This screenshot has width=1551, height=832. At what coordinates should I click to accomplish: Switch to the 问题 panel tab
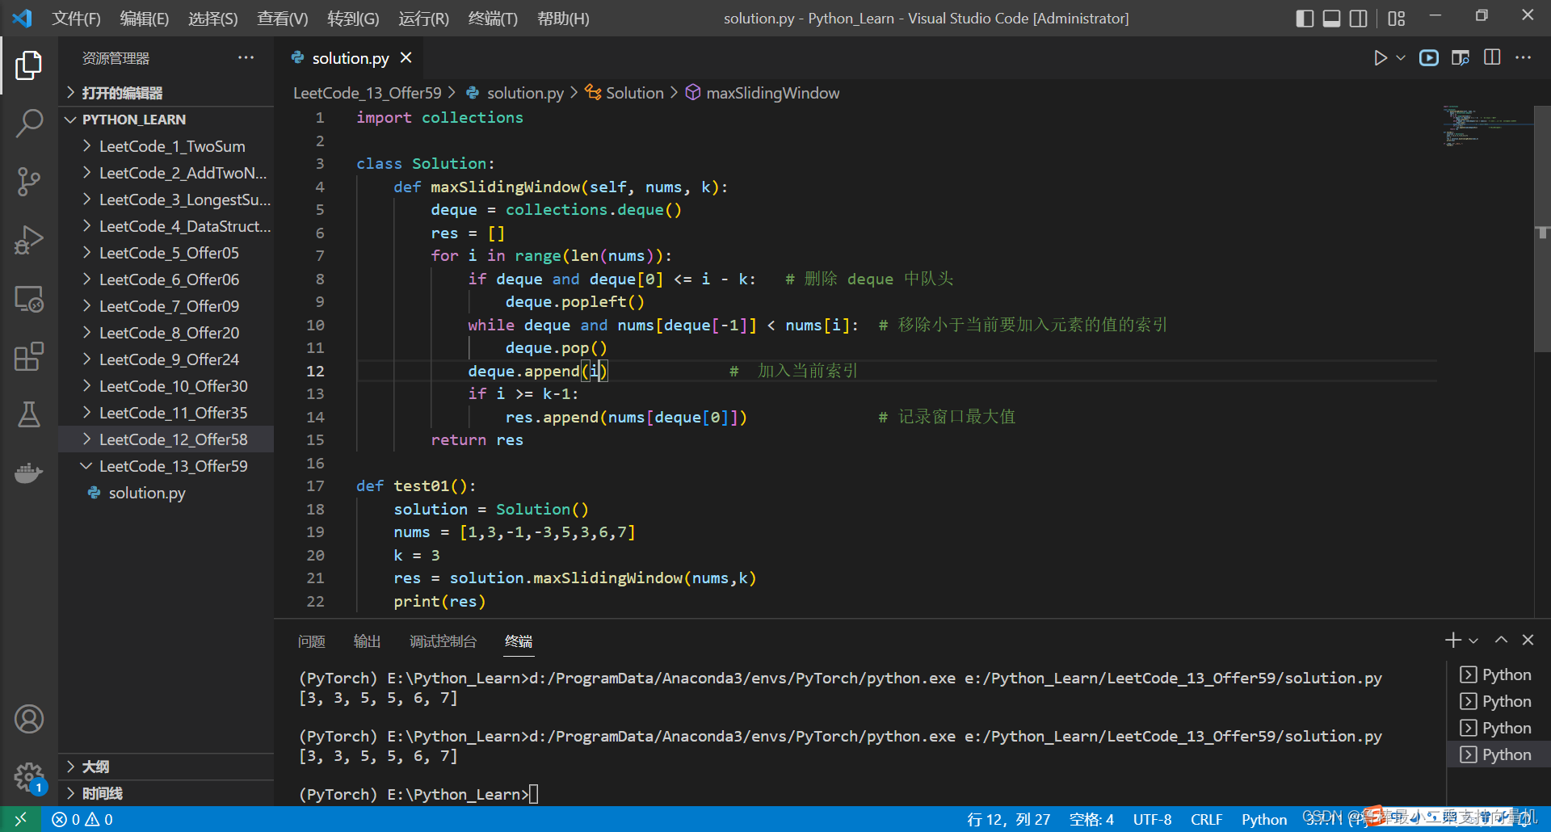311,641
